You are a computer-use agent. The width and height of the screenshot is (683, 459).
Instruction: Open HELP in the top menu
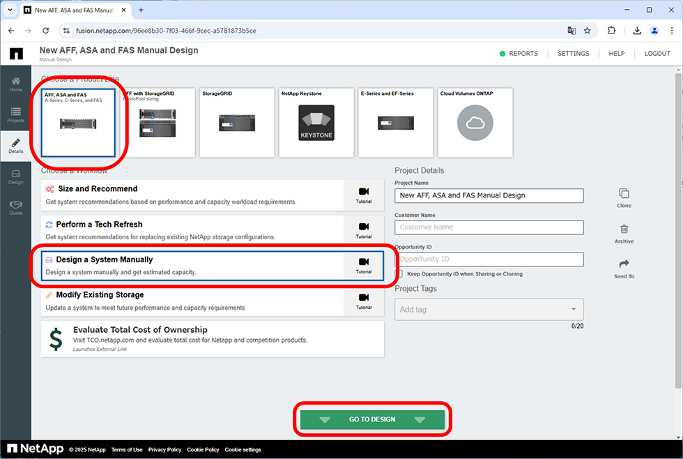pos(616,53)
